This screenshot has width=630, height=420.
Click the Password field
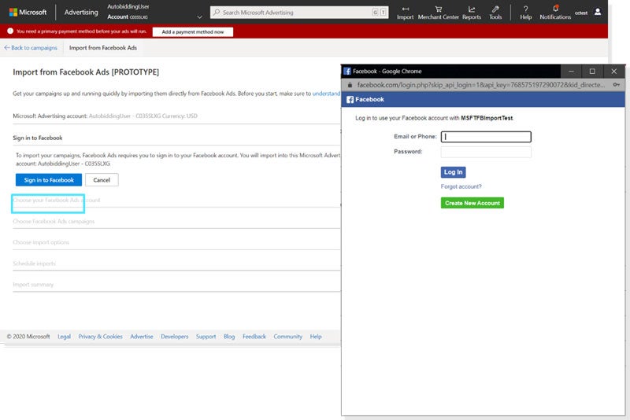point(486,152)
